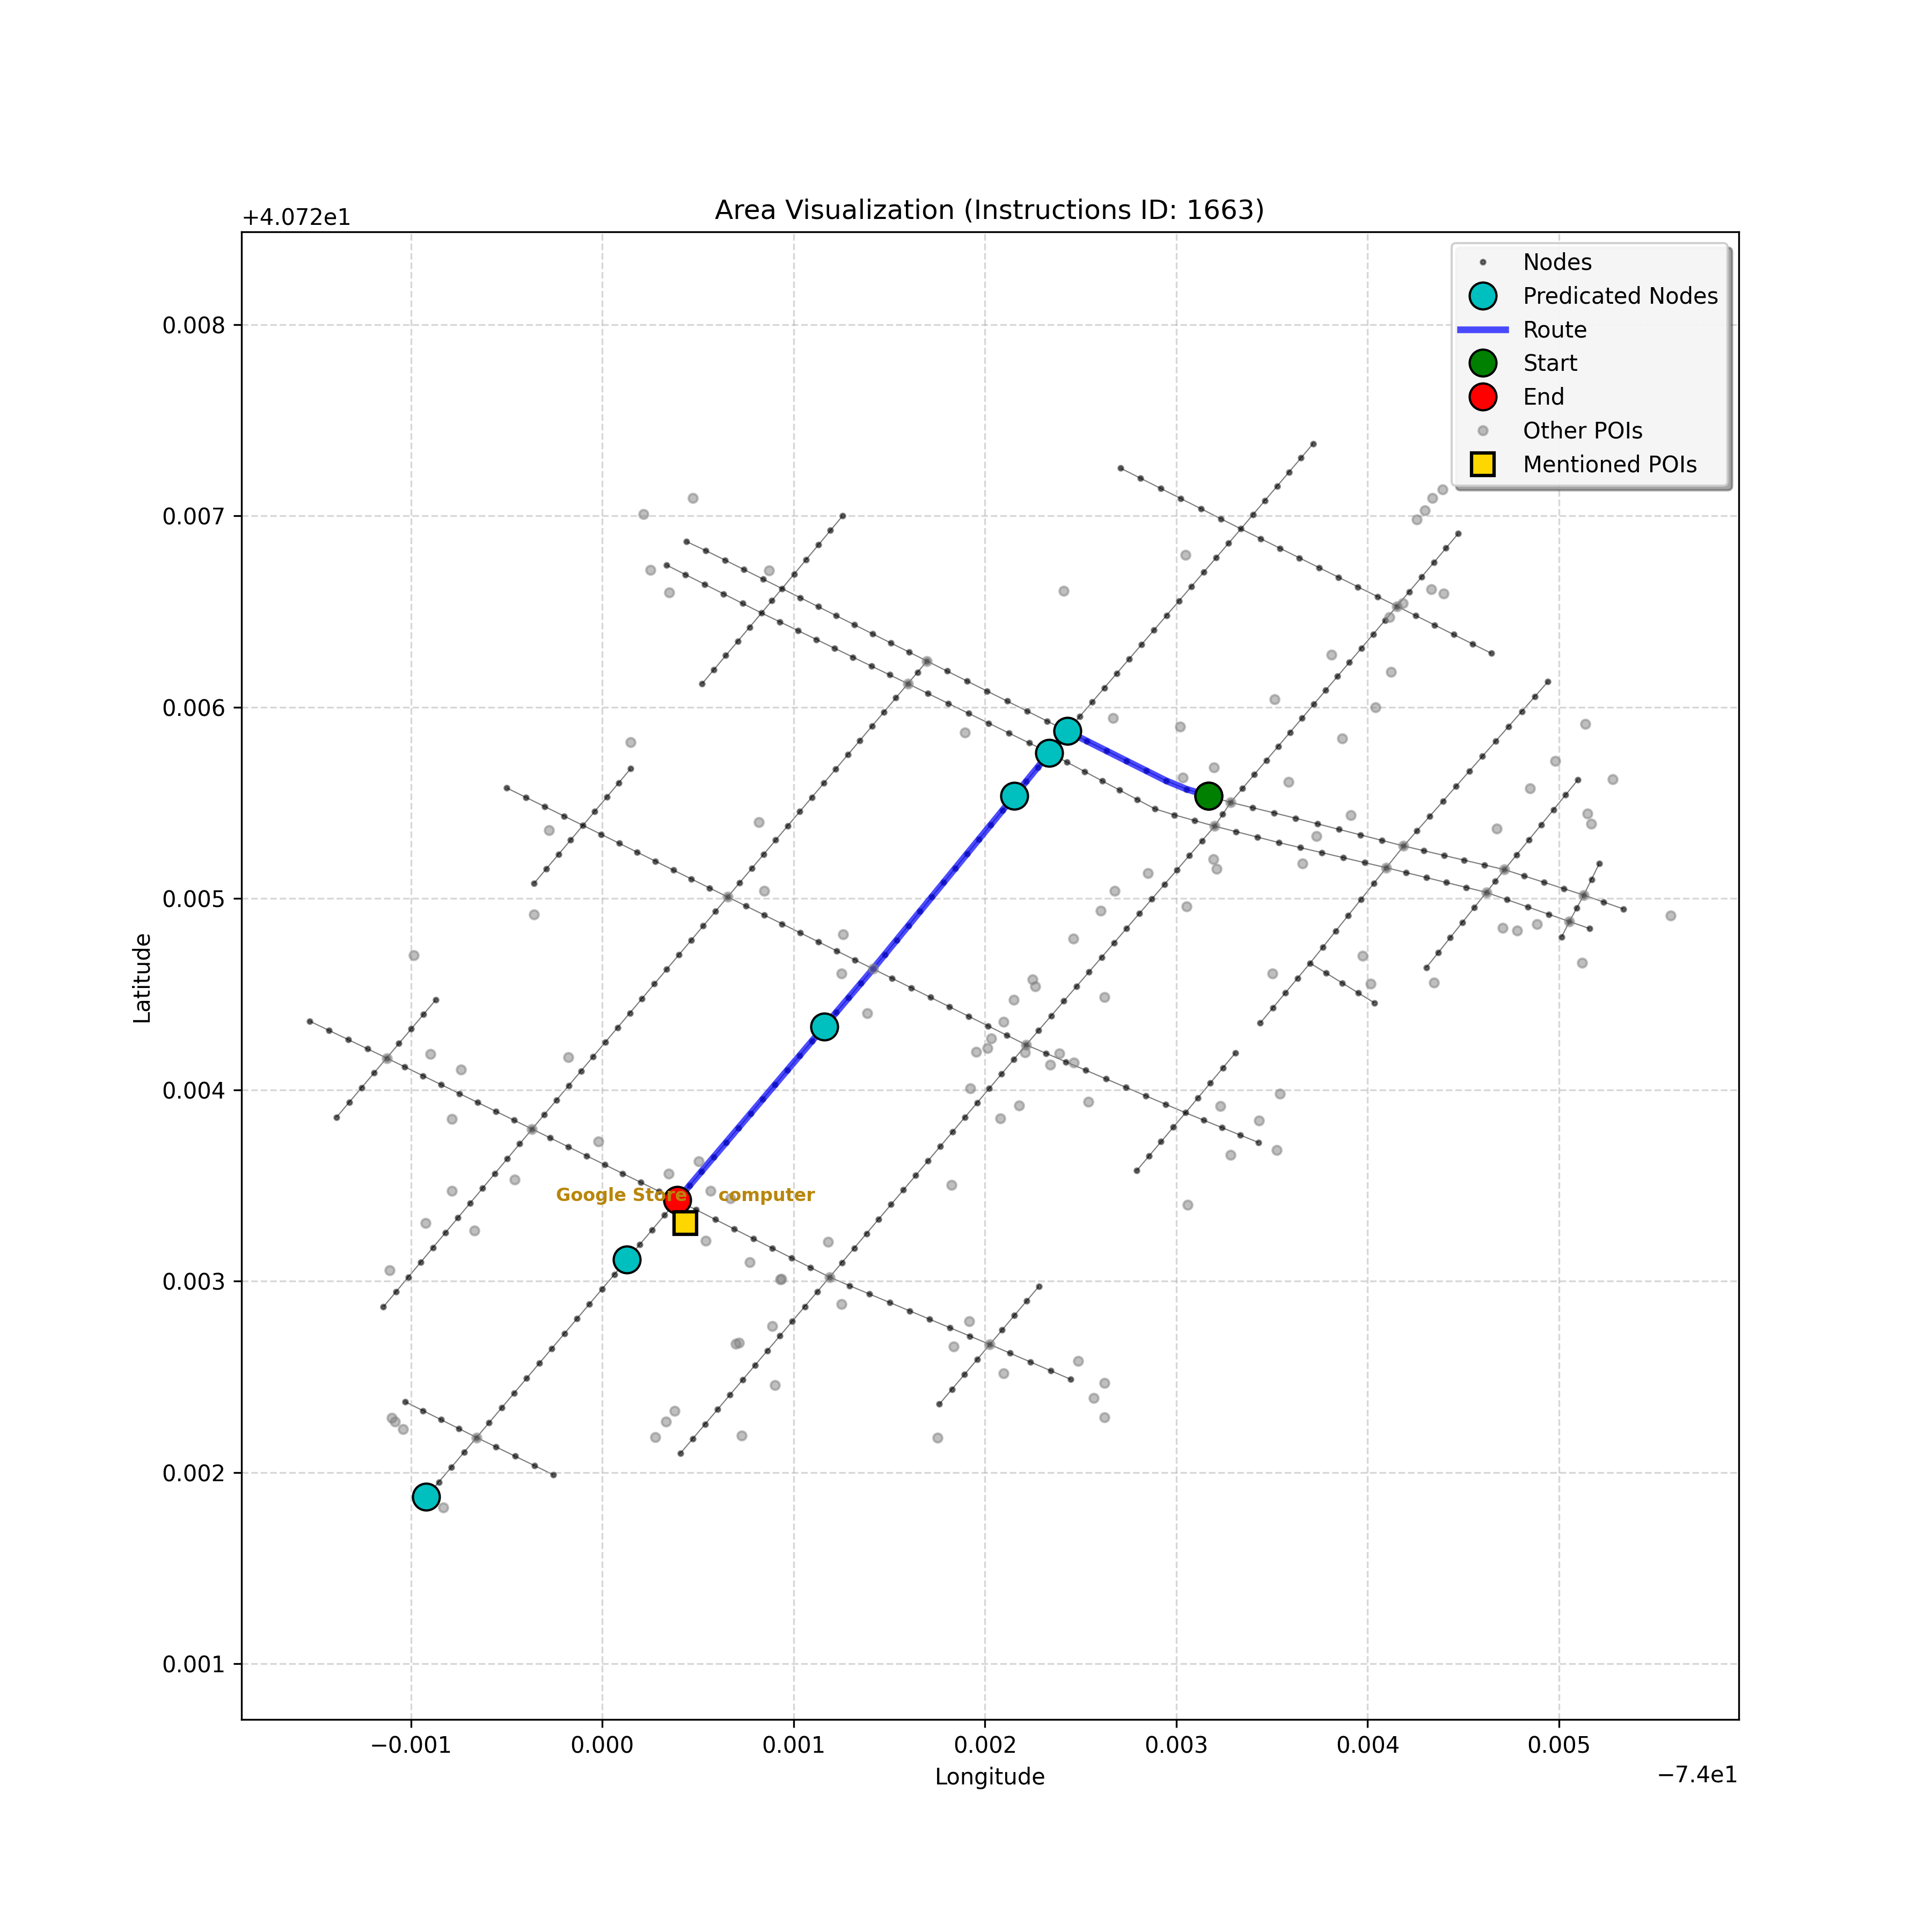This screenshot has height=1932, width=1932.
Task: Click the Start icon in legend
Action: coord(1482,363)
